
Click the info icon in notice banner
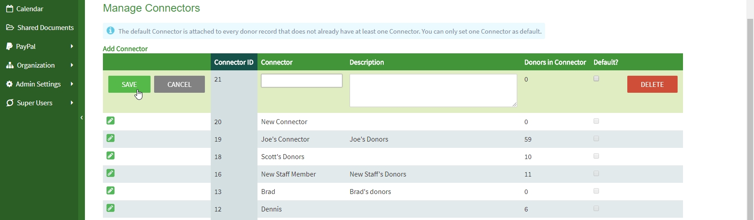point(111,31)
